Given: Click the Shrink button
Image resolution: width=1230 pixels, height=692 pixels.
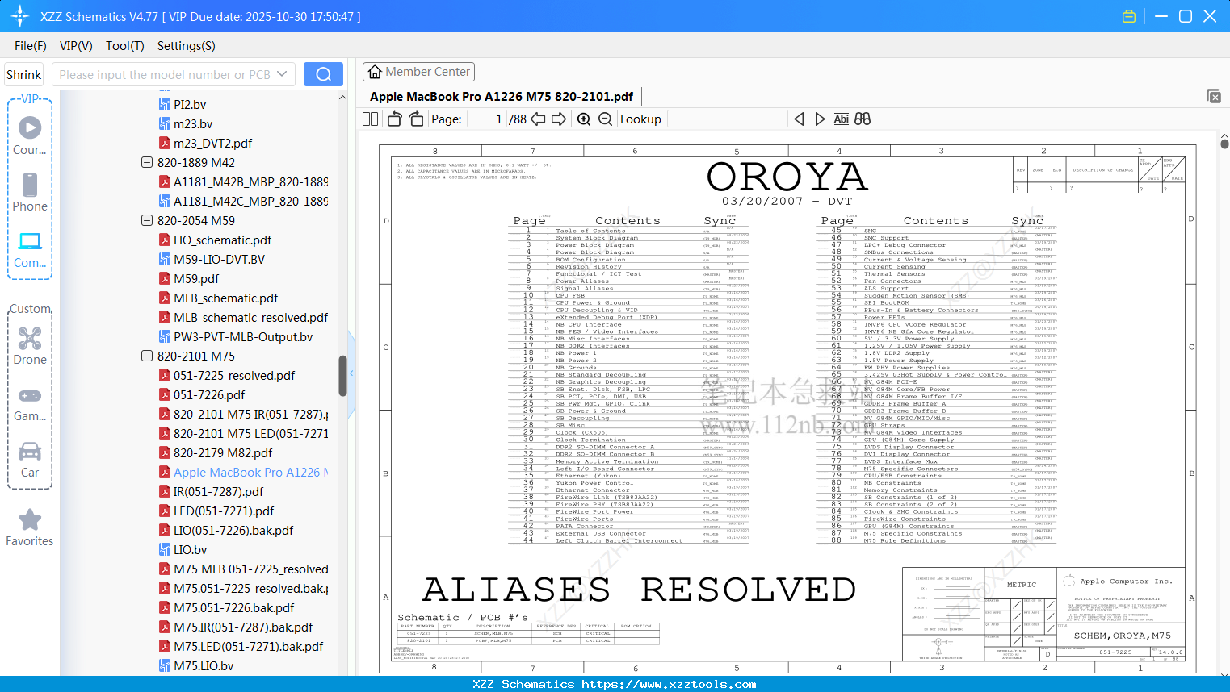Looking at the screenshot, I should pos(24,74).
